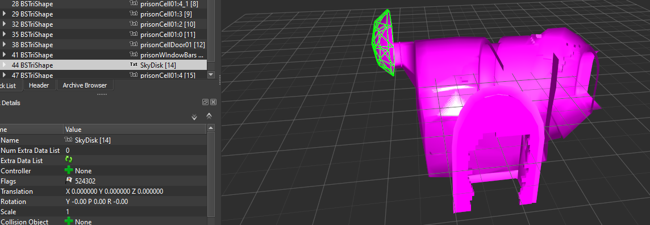Expand the 38 BSTriShape tree node
Image resolution: width=650 pixels, height=225 pixels.
(4, 44)
